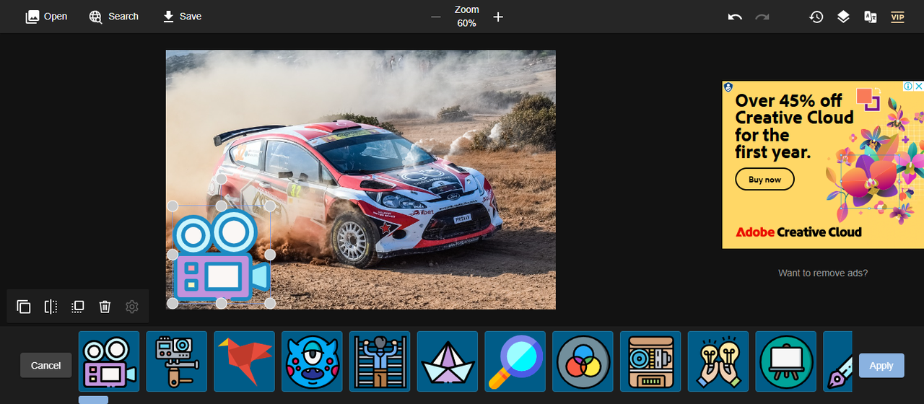Open sticker settings gear icon
Image resolution: width=924 pixels, height=404 pixels.
point(131,307)
